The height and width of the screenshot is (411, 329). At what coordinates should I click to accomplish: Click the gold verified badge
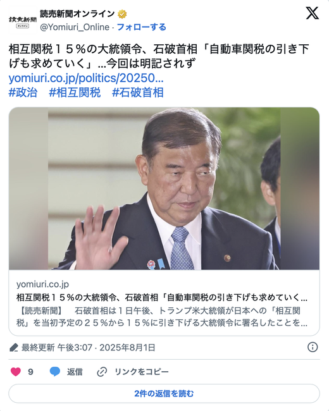tap(122, 14)
